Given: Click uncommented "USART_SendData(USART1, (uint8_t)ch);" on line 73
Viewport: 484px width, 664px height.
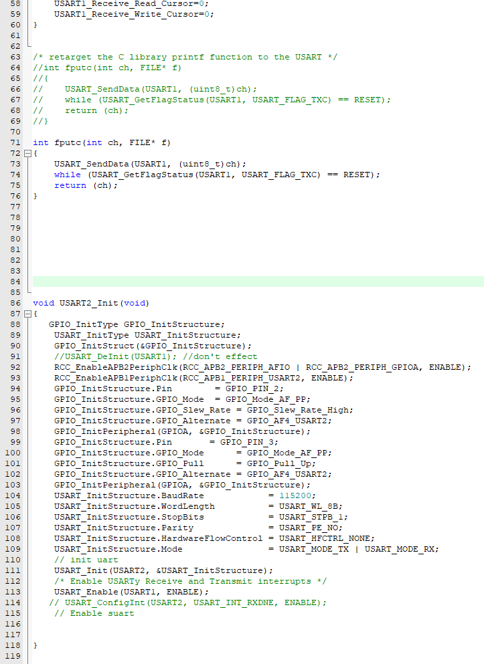Looking at the screenshot, I should pos(150,164).
